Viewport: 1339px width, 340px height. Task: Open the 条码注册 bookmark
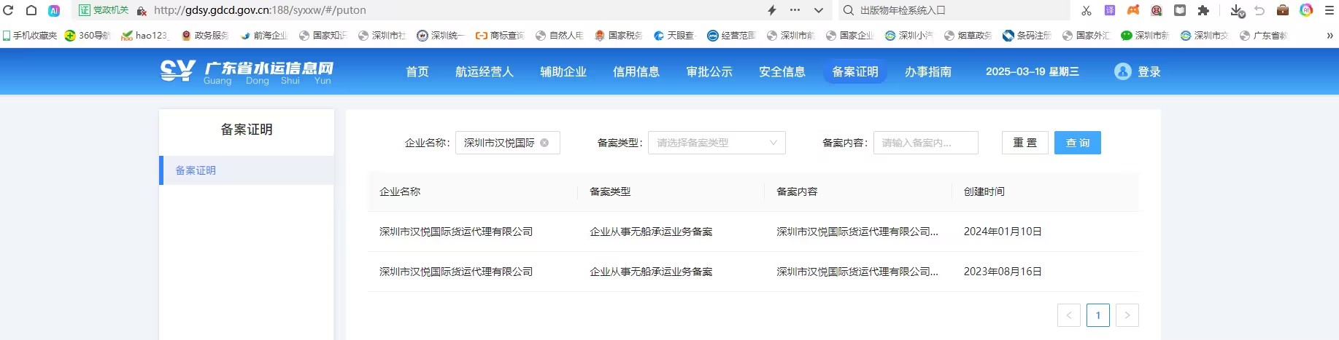[1027, 35]
